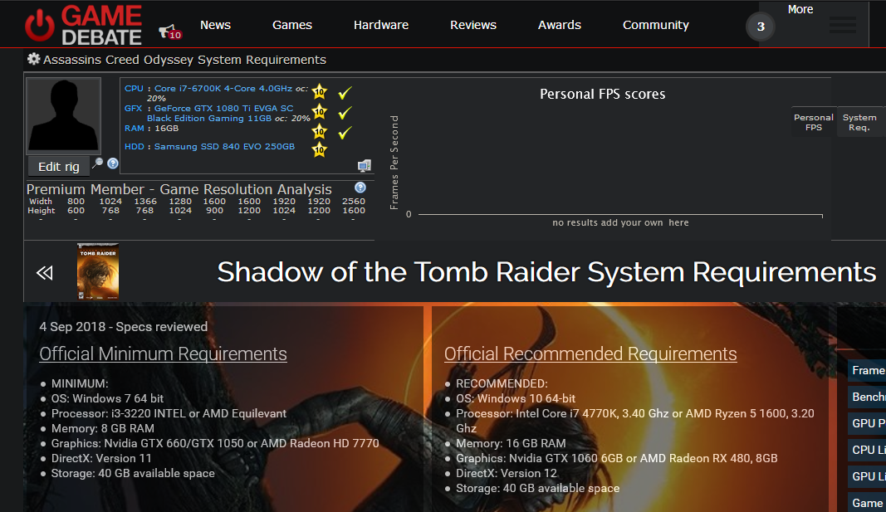The width and height of the screenshot is (886, 512).
Task: Click the CPU yellow checkmark
Action: click(x=345, y=92)
